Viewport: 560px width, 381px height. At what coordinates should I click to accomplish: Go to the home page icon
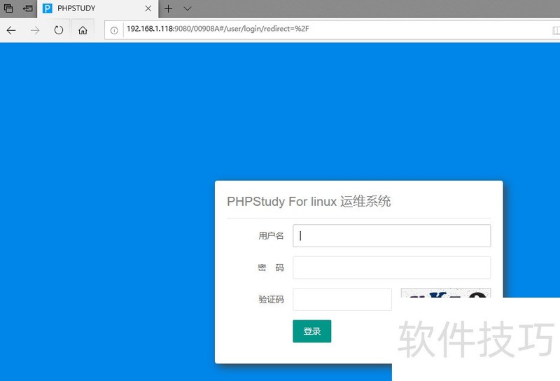[x=83, y=30]
